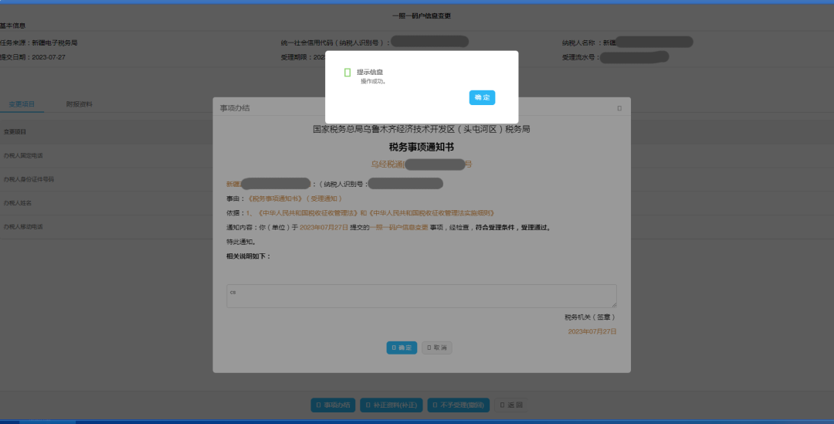
Task: Grab the text area resize handle corner
Action: tap(614, 305)
